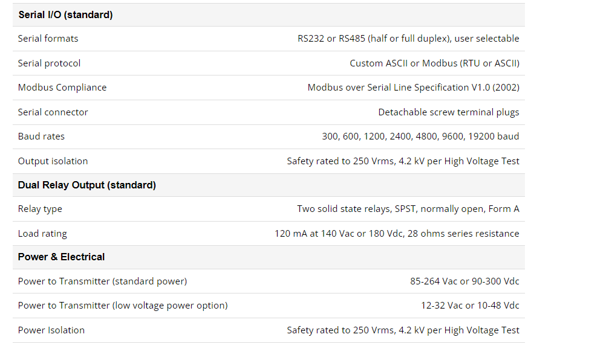
Task: Select the Output isolation row label
Action: point(53,161)
